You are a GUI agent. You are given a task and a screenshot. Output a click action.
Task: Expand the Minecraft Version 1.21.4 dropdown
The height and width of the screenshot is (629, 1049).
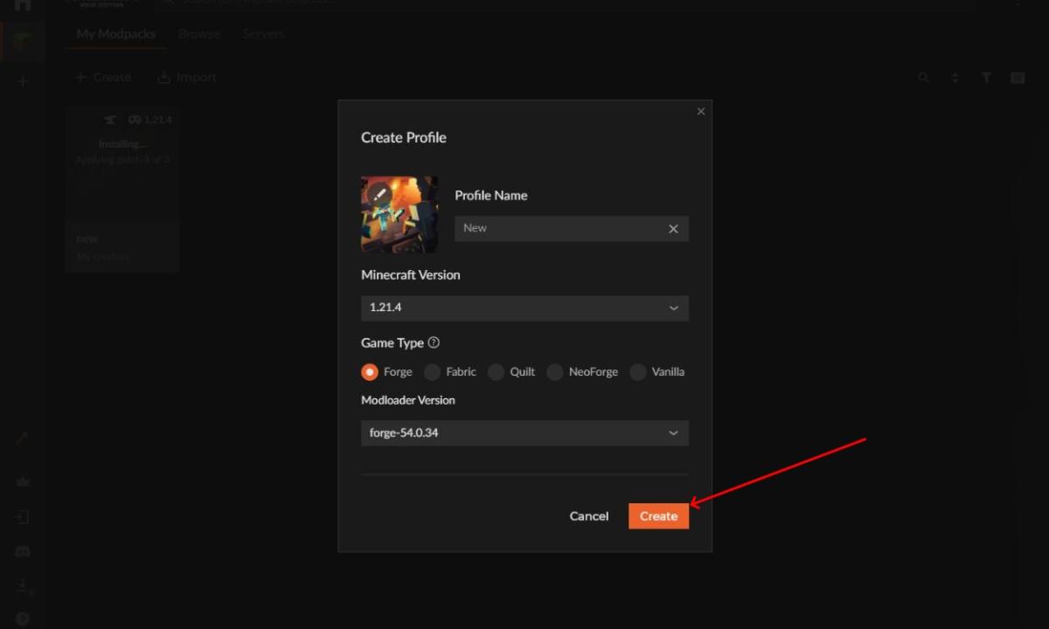pyautogui.click(x=524, y=308)
